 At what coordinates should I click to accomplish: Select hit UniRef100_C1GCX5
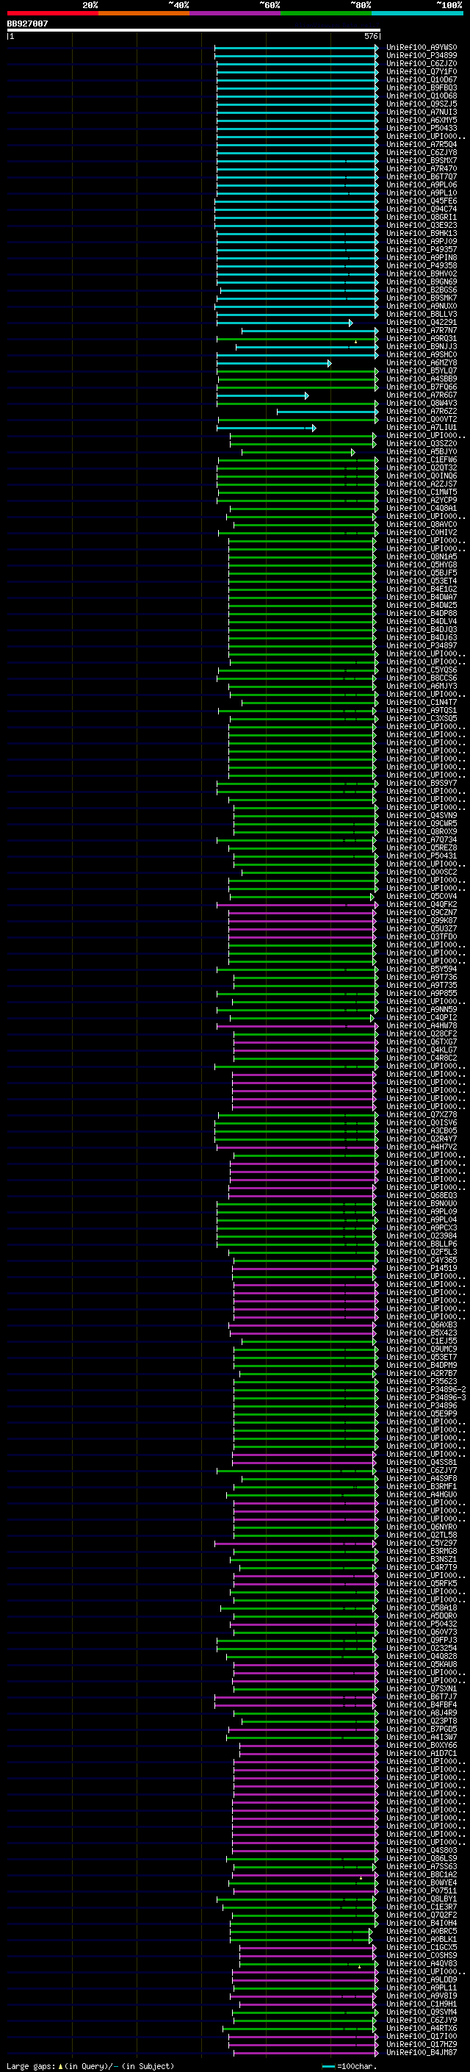(x=421, y=1948)
